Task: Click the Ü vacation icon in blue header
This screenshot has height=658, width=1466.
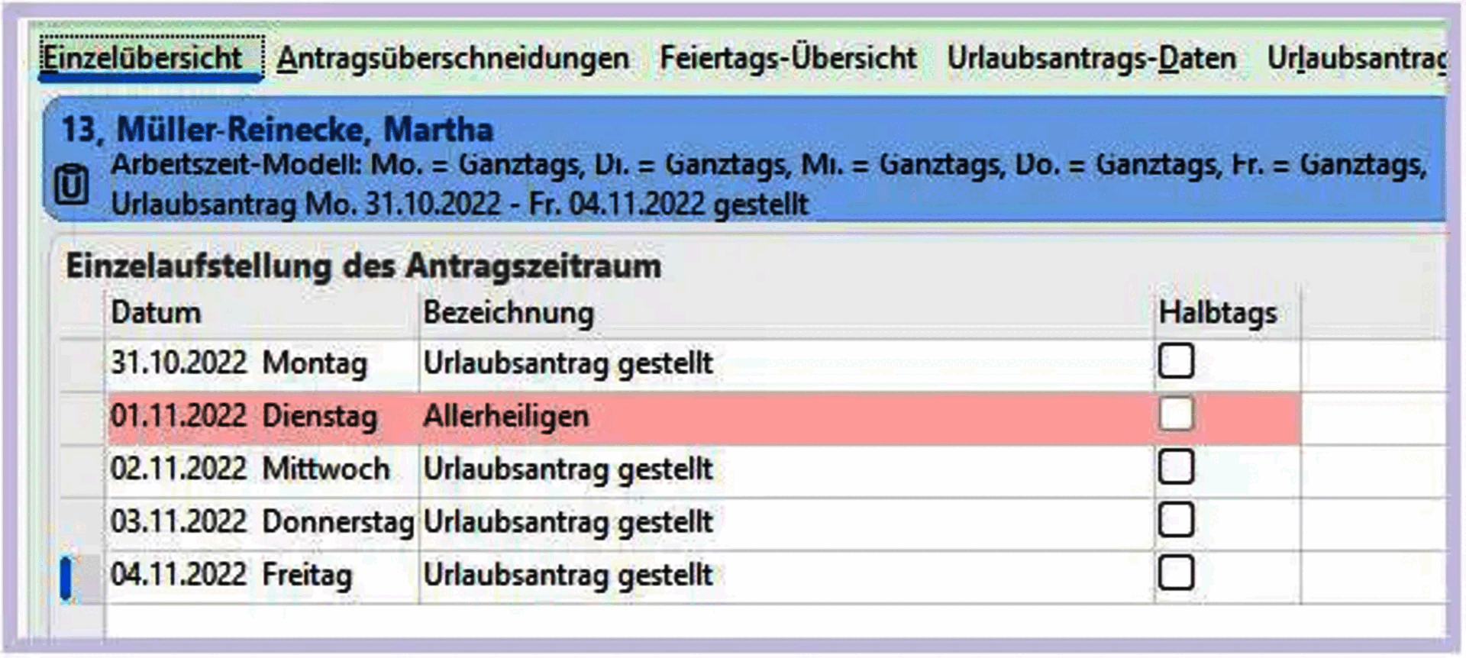Action: pyautogui.click(x=72, y=185)
